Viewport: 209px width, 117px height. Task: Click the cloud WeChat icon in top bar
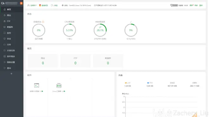(x=52, y=5)
